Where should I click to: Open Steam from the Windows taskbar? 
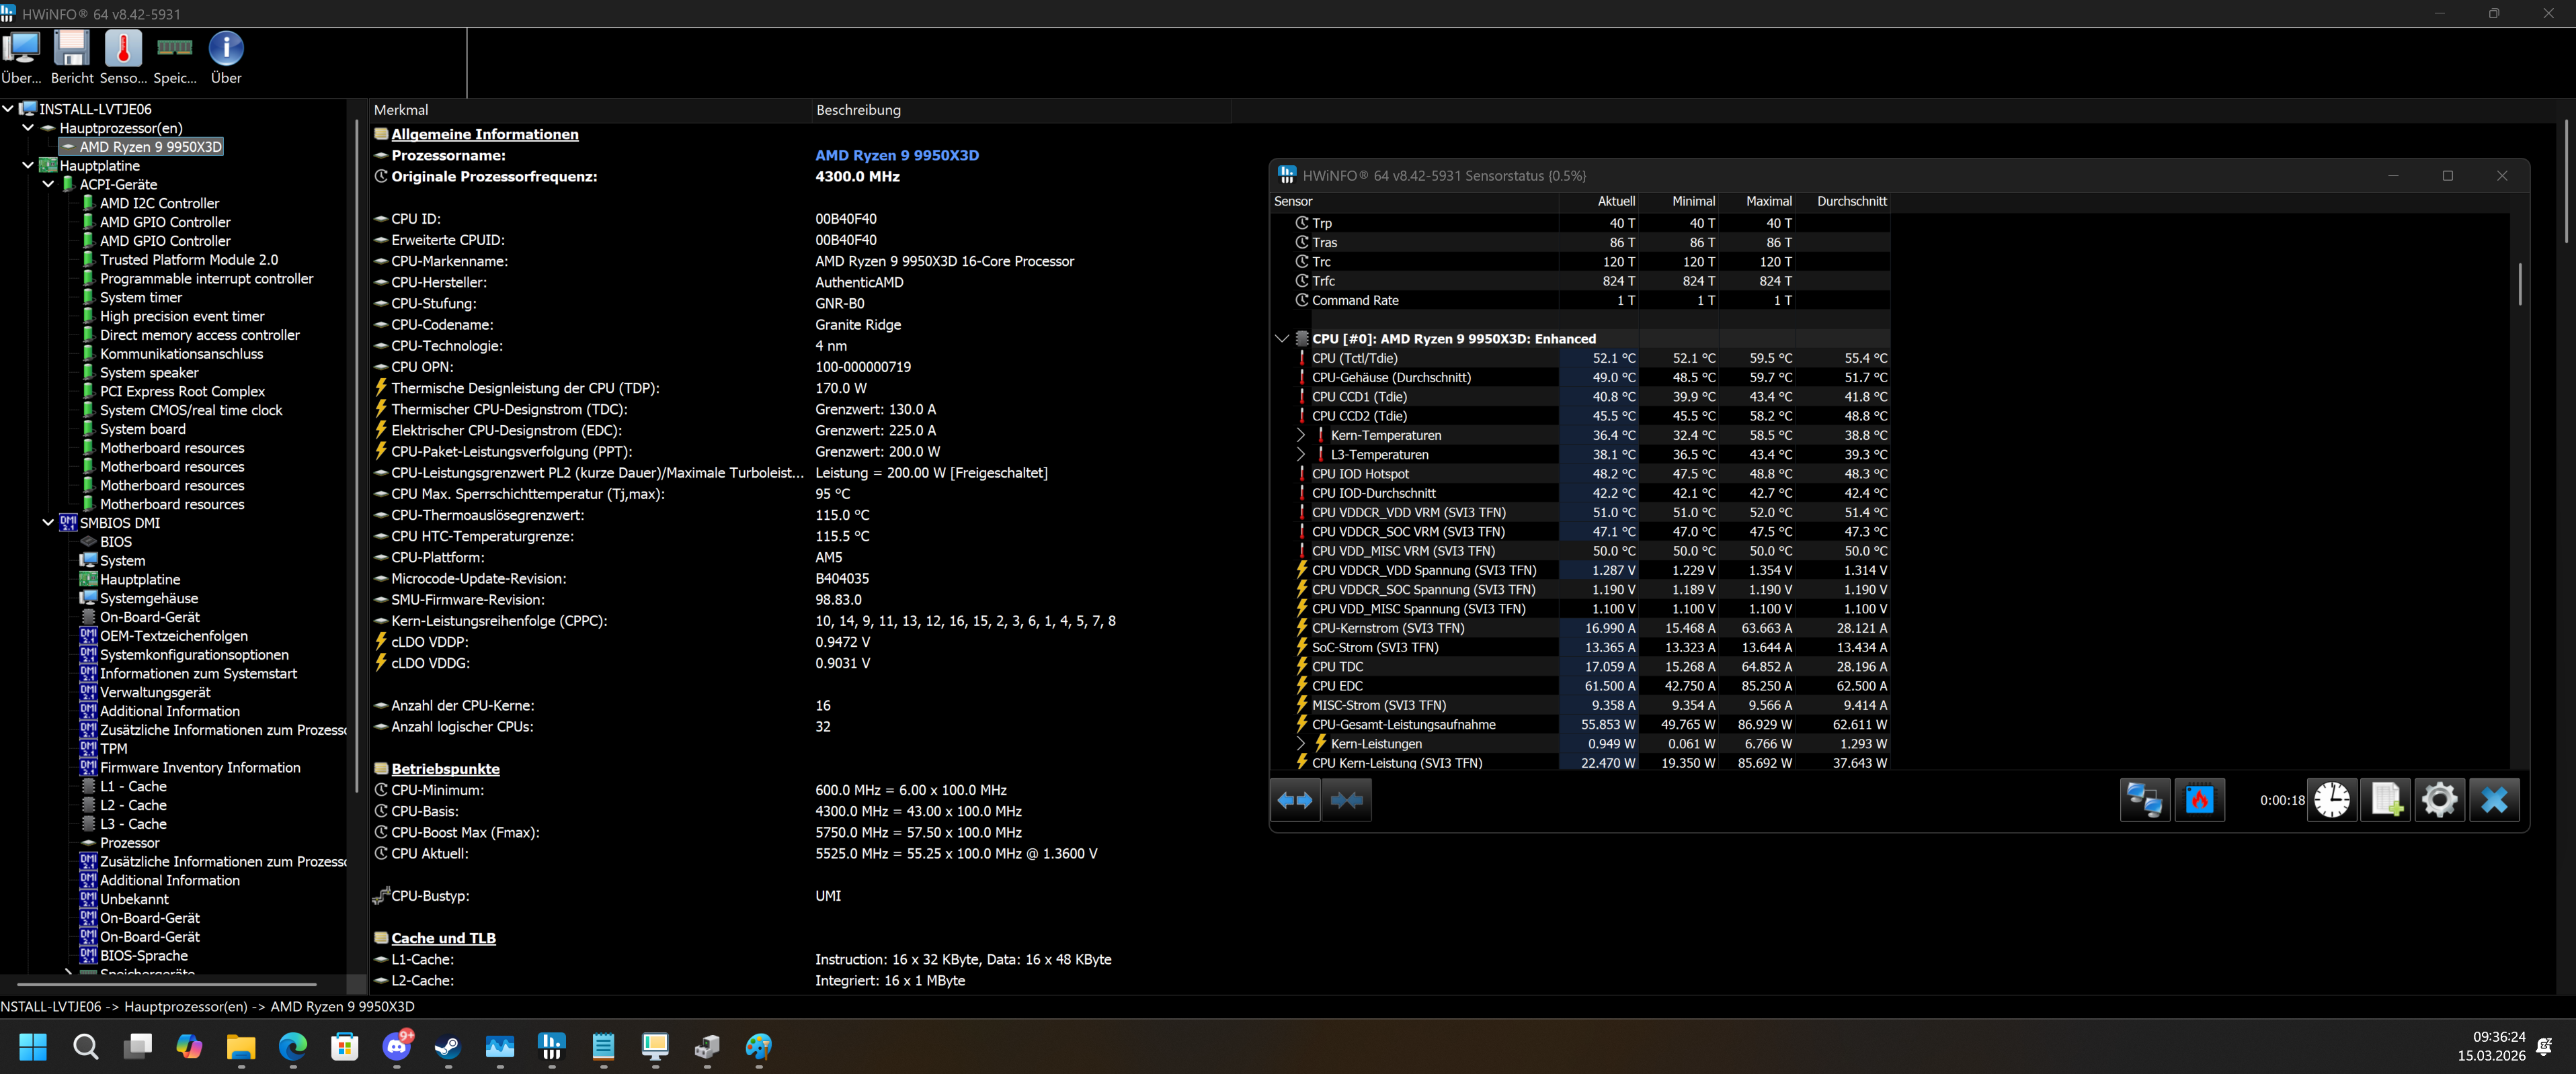447,1047
